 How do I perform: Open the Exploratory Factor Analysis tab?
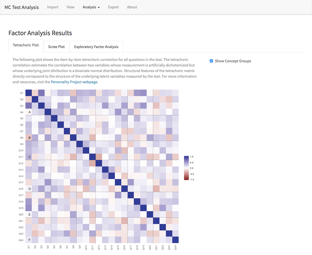[x=96, y=47]
